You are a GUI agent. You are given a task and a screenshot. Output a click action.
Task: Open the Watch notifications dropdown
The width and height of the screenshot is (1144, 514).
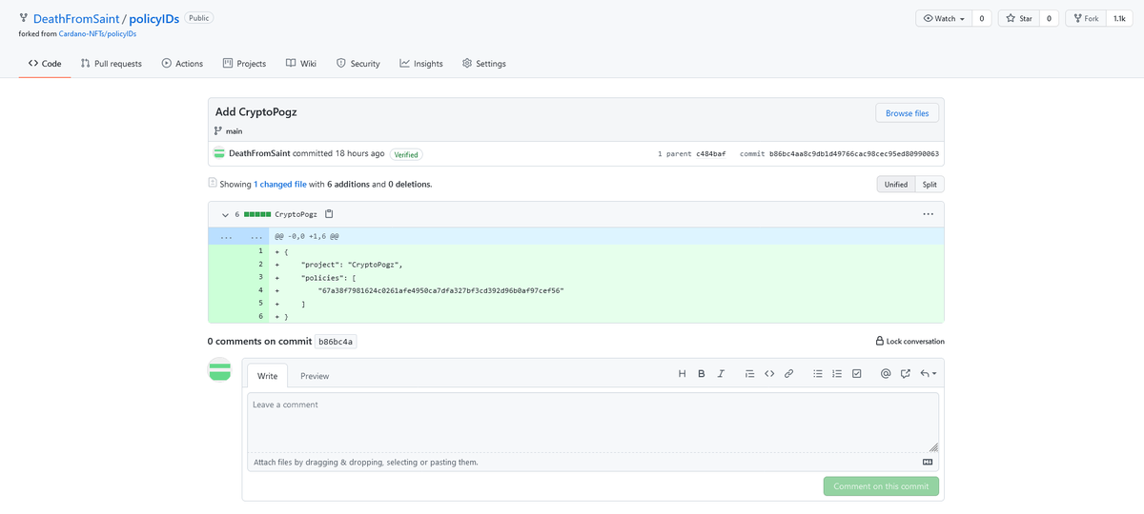(945, 18)
